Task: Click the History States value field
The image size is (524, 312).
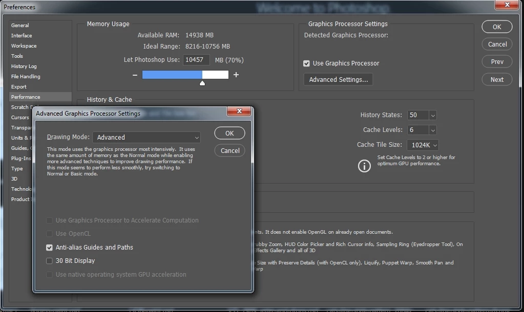Action: [418, 115]
